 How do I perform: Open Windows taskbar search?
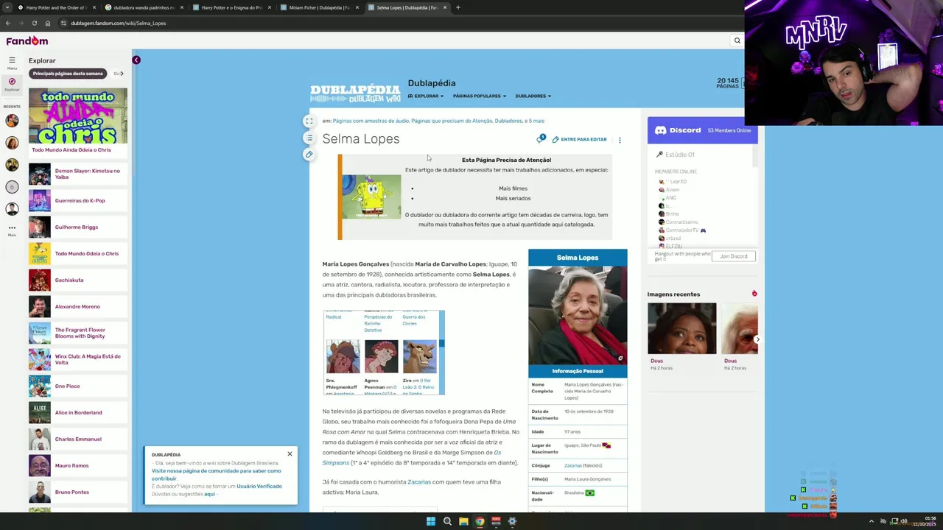(447, 521)
